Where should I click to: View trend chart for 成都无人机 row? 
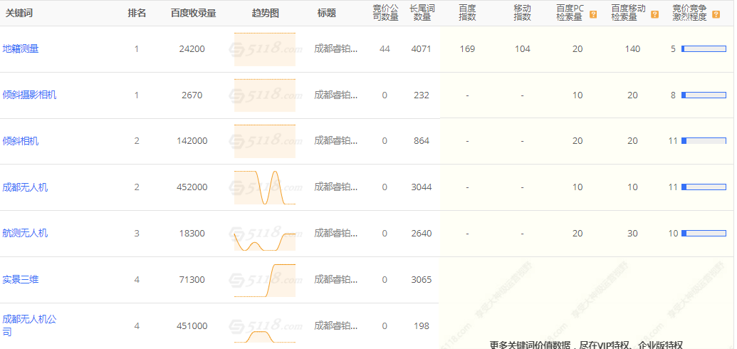(x=264, y=187)
